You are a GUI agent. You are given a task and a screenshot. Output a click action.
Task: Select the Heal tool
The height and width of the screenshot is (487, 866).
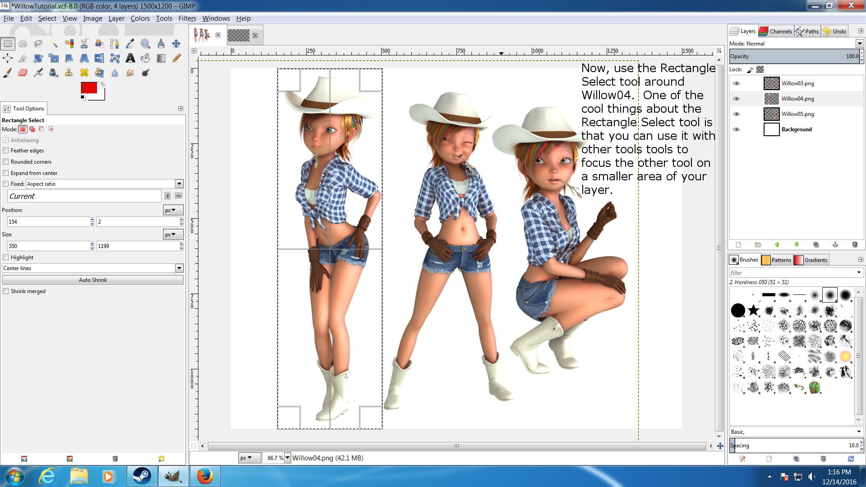84,73
